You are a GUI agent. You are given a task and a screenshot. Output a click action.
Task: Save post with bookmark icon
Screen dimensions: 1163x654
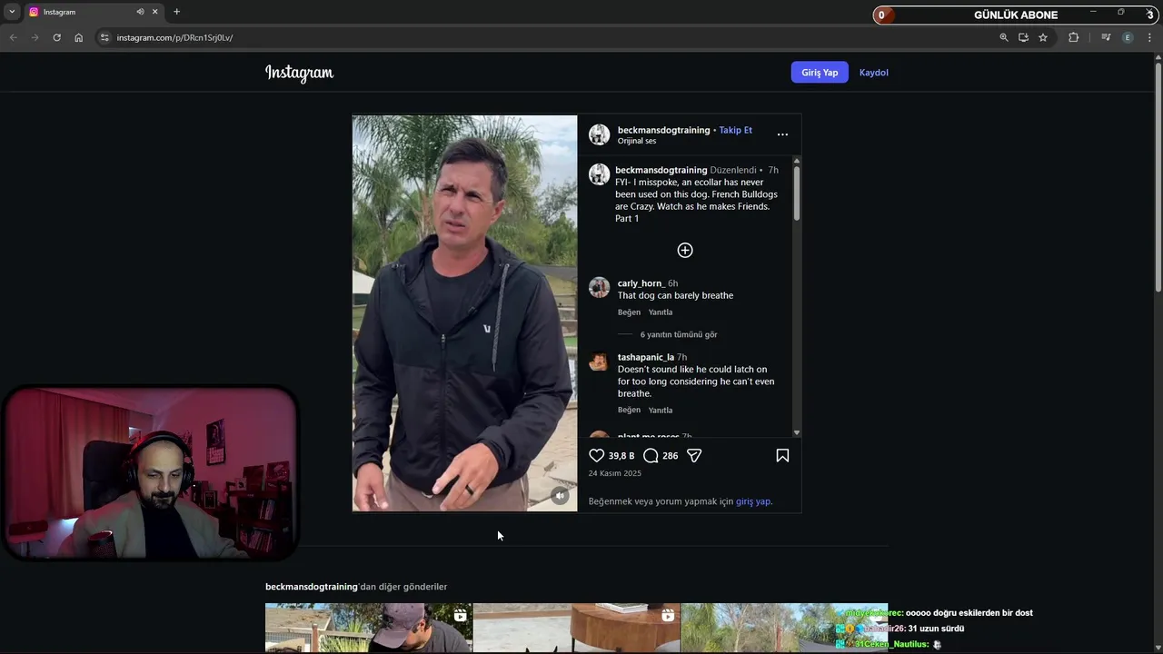pos(782,455)
